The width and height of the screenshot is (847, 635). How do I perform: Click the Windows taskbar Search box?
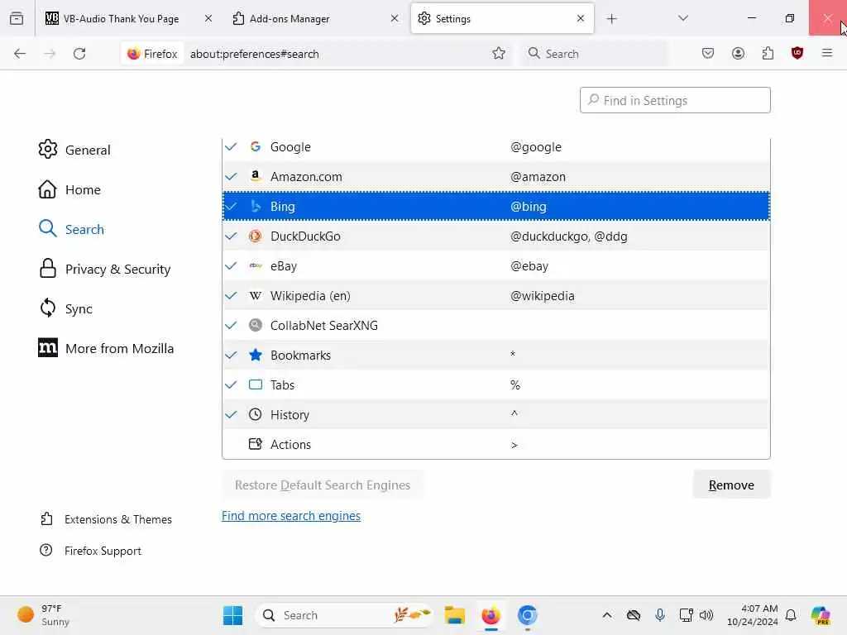coord(344,615)
